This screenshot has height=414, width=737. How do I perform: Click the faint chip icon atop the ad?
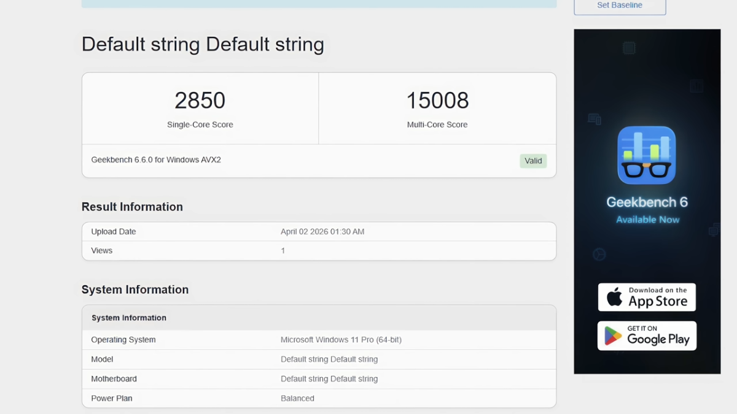tap(629, 48)
